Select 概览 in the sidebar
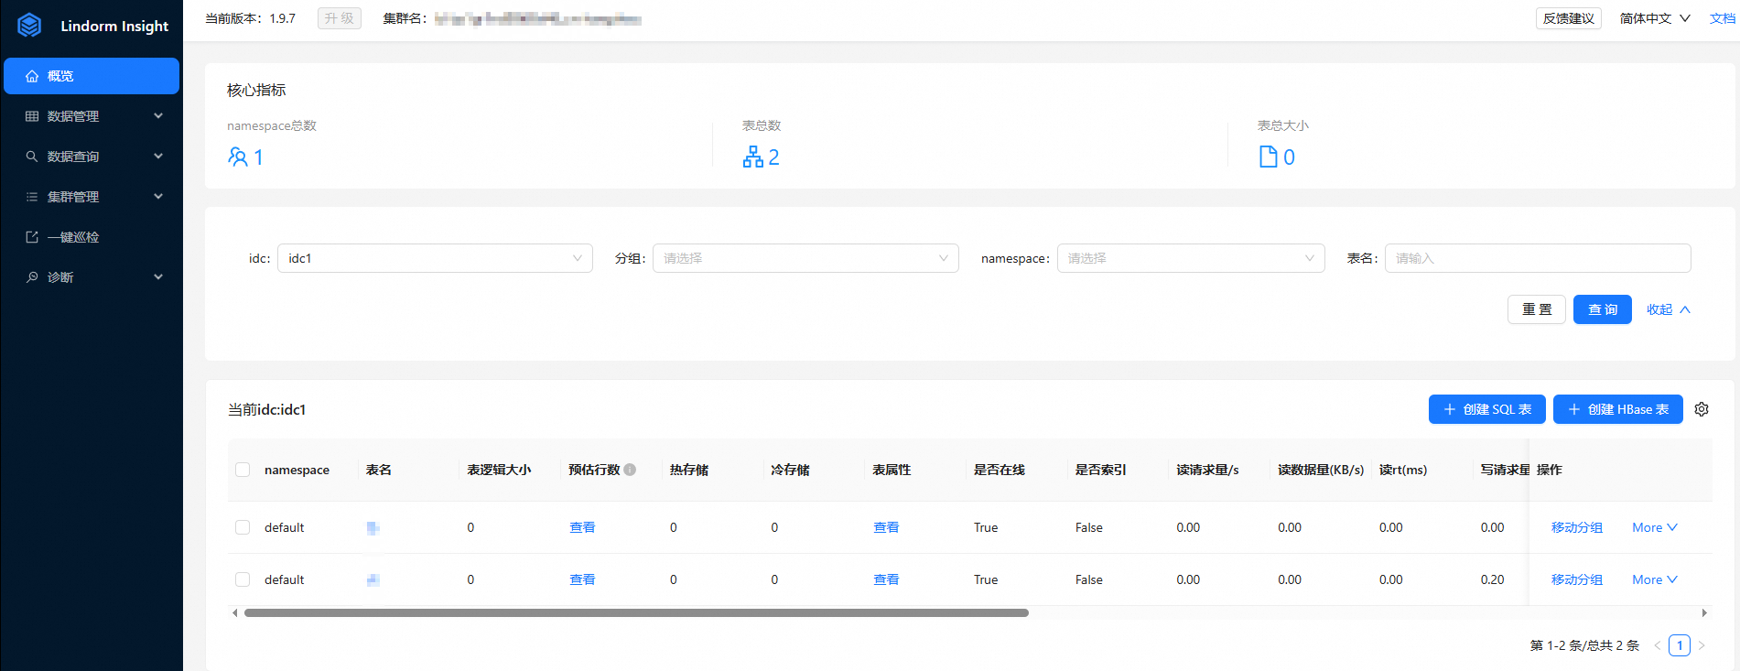Screen dimensions: 1740x671 pos(92,76)
